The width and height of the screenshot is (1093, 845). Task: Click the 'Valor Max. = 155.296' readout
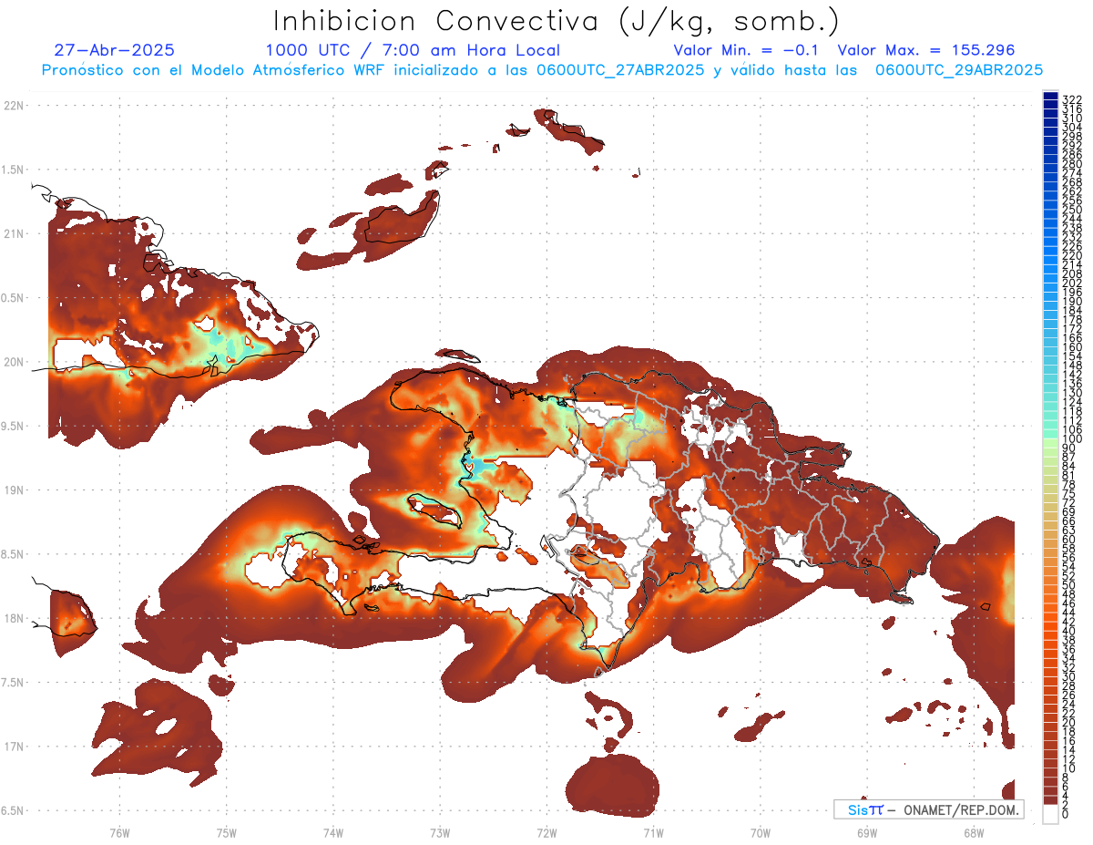pos(926,51)
